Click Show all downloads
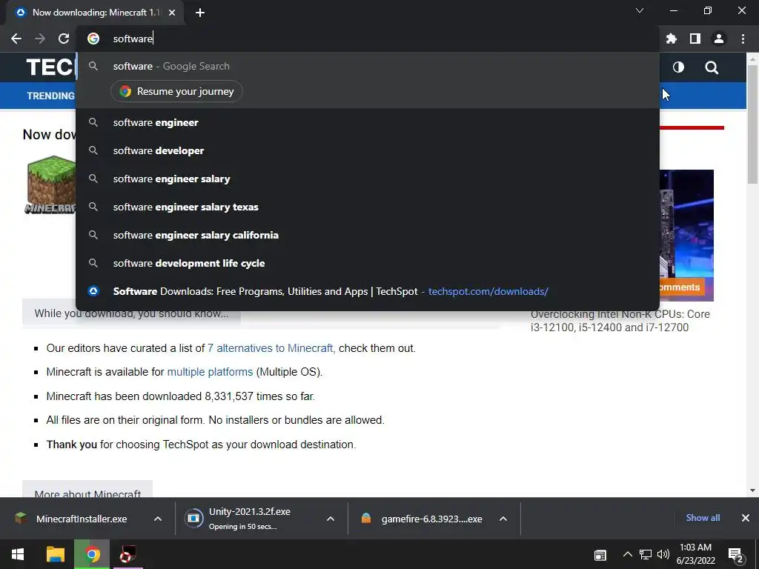The image size is (759, 569). (703, 518)
